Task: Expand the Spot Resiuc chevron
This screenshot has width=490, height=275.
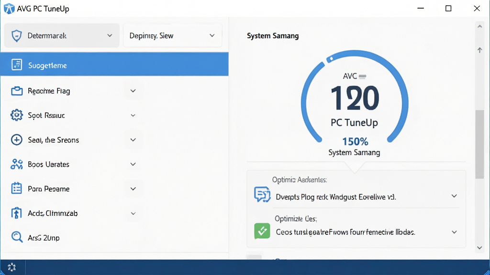Action: pos(133,116)
